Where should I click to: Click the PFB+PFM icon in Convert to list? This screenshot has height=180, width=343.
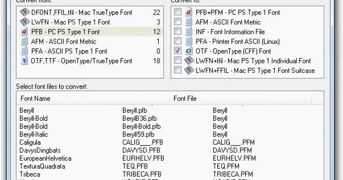point(189,12)
